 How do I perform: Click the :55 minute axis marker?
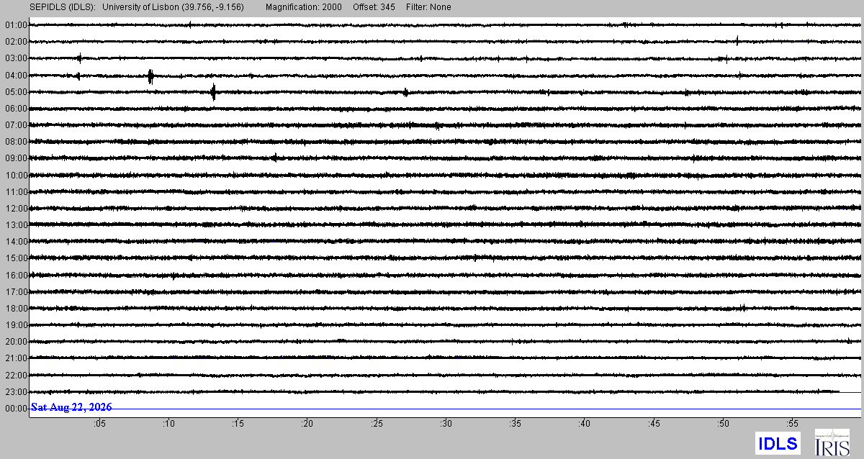pos(792,424)
